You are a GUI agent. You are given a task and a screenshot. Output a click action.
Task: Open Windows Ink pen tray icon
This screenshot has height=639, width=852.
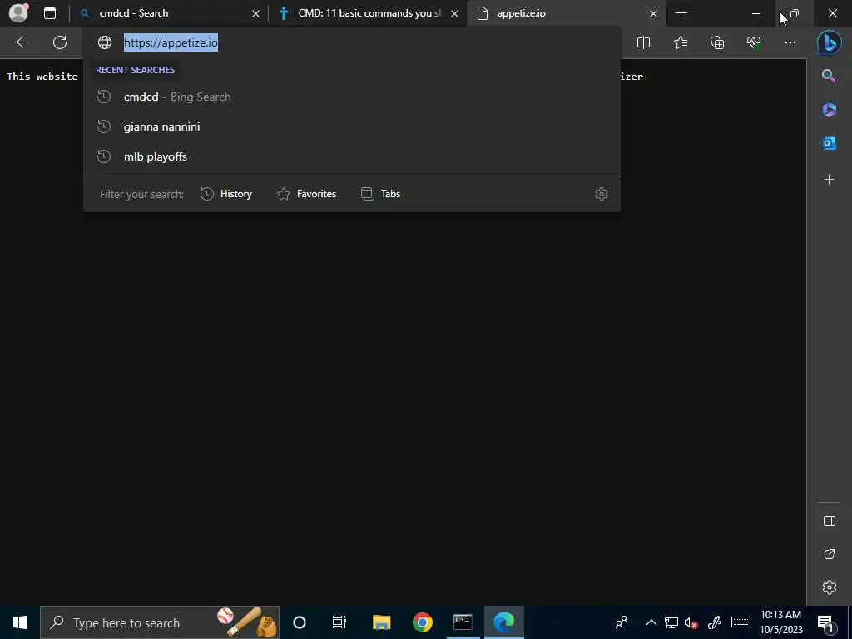pos(715,622)
